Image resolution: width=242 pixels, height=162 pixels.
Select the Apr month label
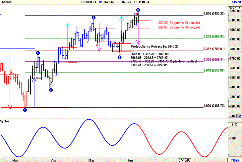click(54, 160)
